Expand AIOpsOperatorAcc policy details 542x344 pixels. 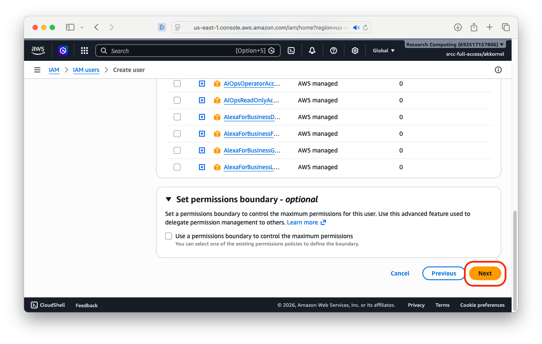coord(202,84)
